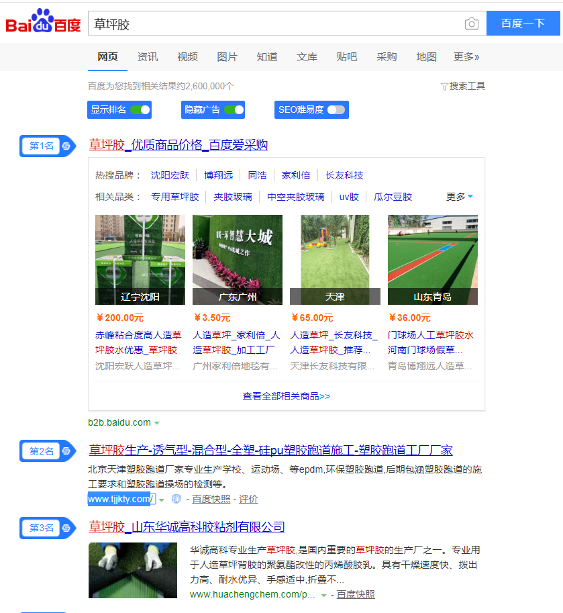Click the 搜索工具 link
The width and height of the screenshot is (563, 613).
pyautogui.click(x=467, y=87)
